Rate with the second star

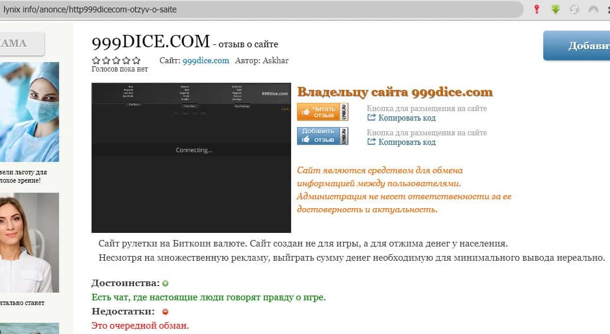tap(106, 60)
